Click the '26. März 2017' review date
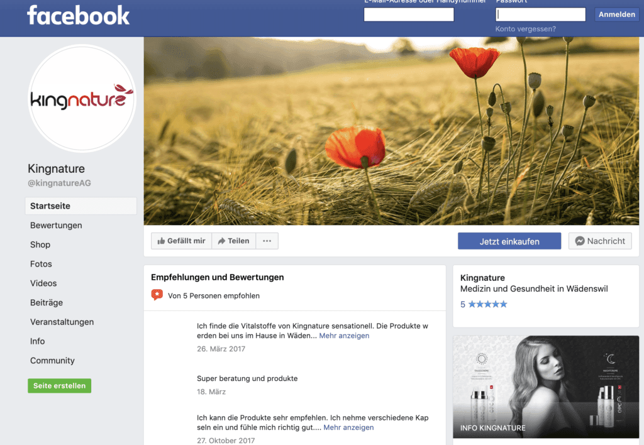Screen dimensions: 644x445 (x=221, y=349)
